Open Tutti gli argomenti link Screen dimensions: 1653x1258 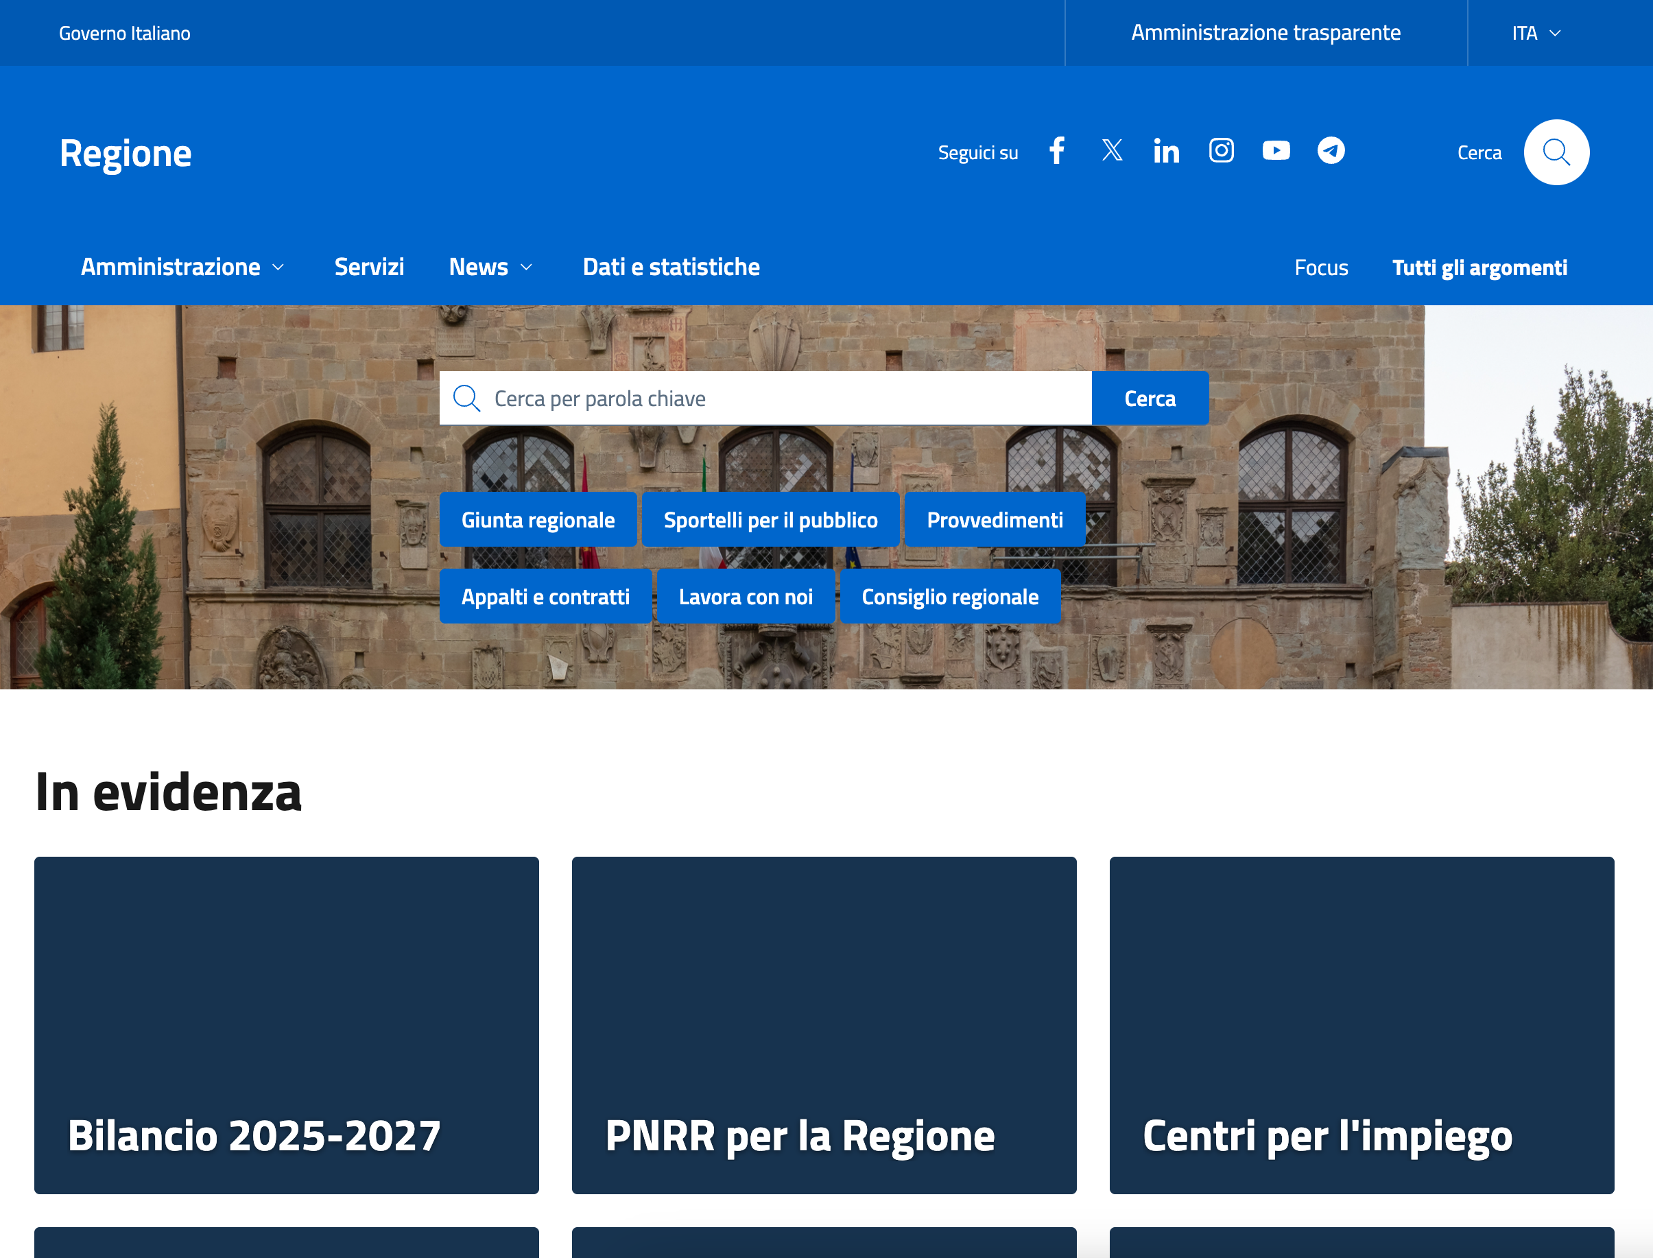pos(1479,268)
